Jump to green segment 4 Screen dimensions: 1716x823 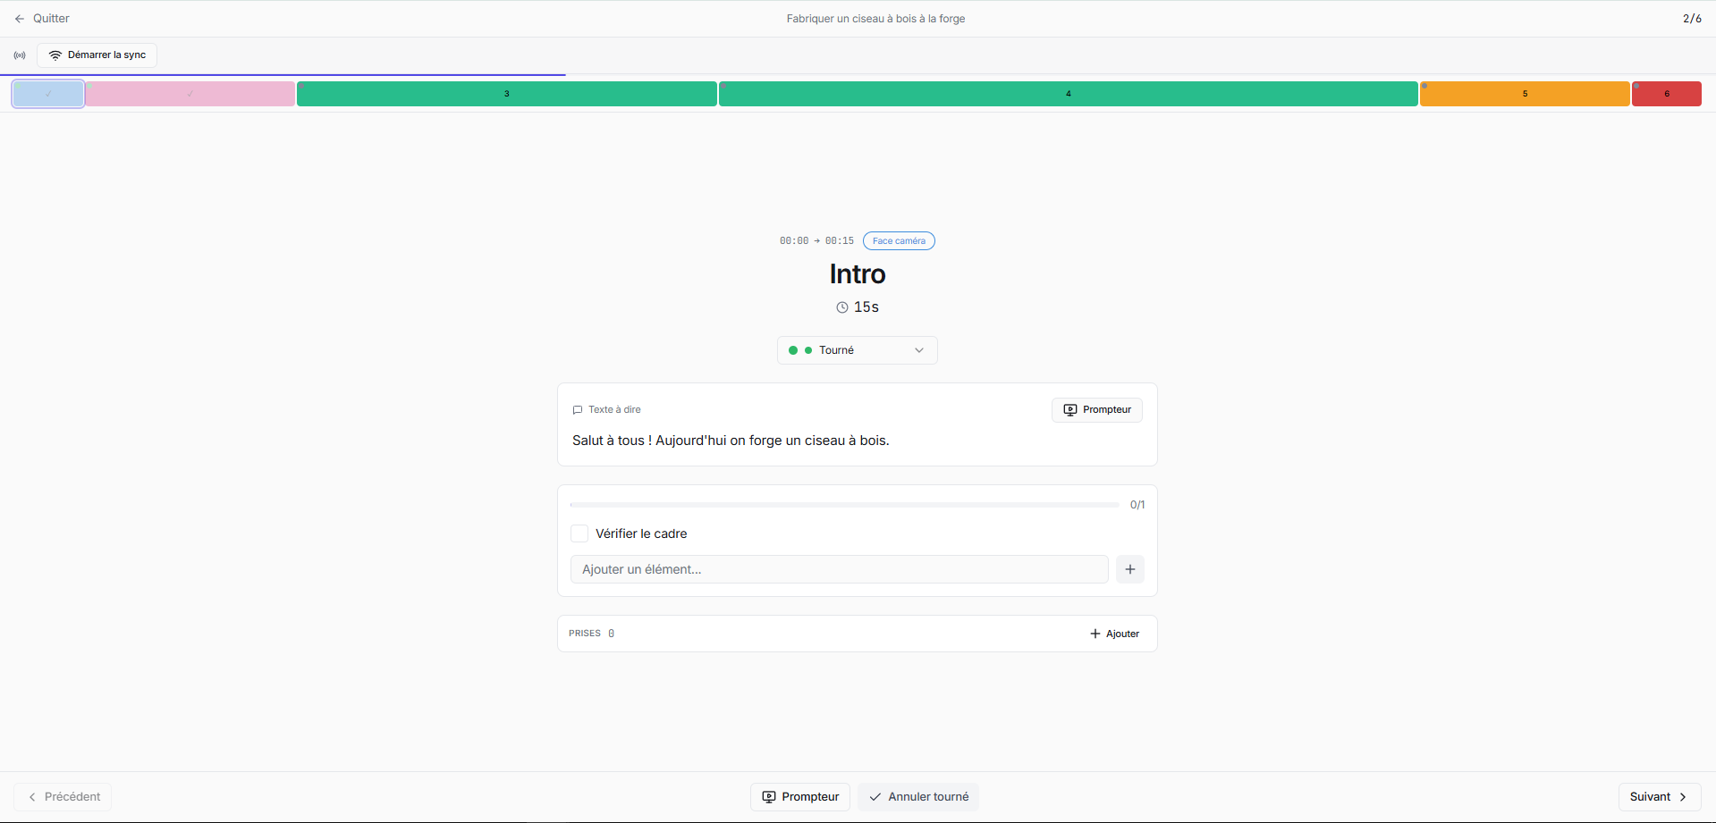[x=1068, y=94]
